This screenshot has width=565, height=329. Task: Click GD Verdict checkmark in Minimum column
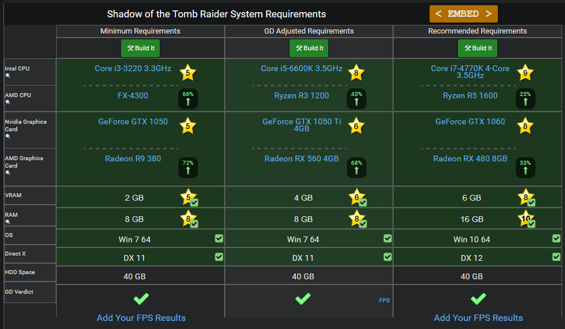click(x=141, y=298)
